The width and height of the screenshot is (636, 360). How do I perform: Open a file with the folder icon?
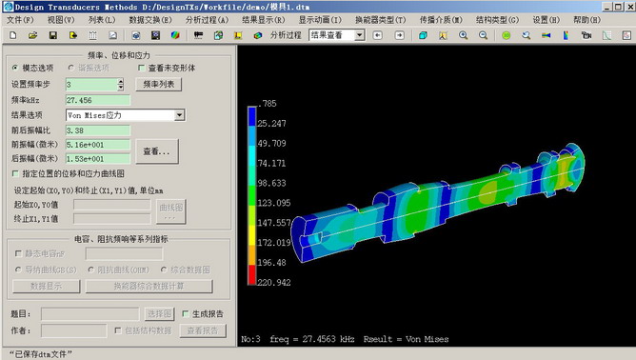point(33,36)
